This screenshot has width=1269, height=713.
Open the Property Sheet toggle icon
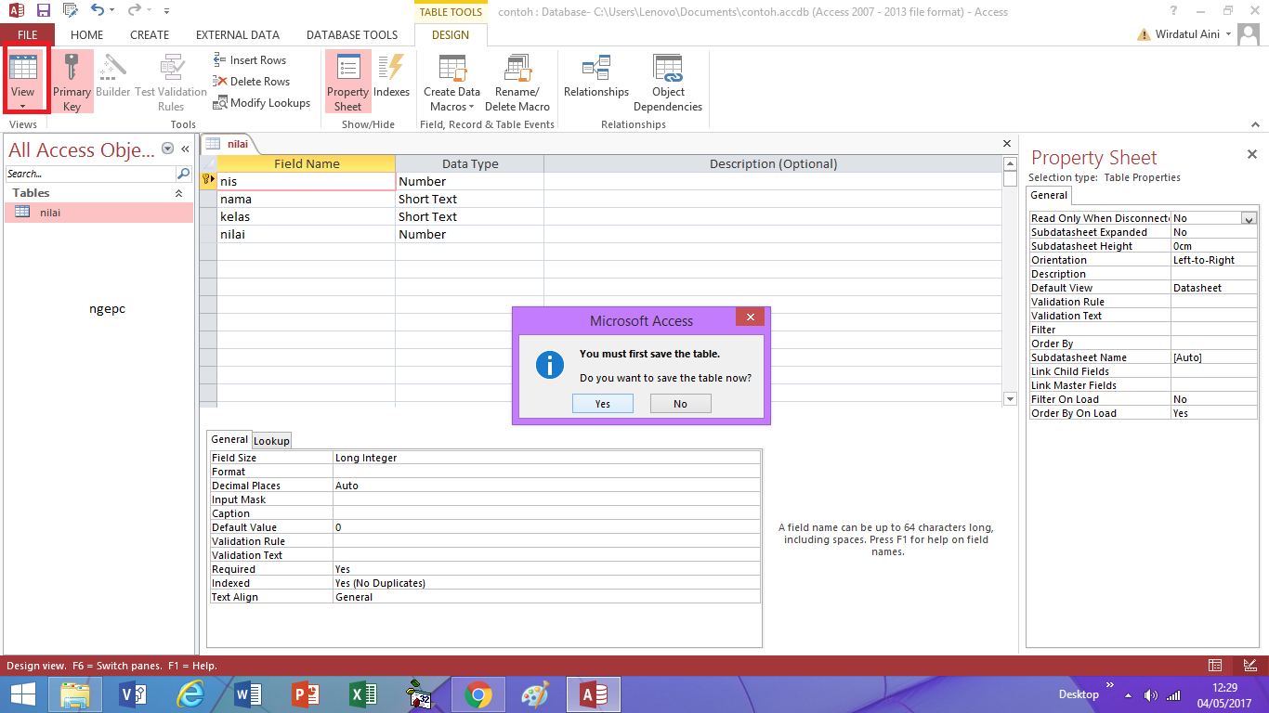point(347,81)
